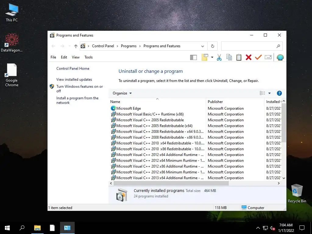Click Install a program from the network
The width and height of the screenshot is (312, 234).
click(x=77, y=100)
